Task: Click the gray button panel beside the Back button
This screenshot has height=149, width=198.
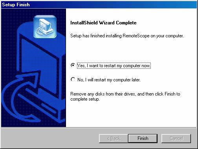Action: [50, 138]
